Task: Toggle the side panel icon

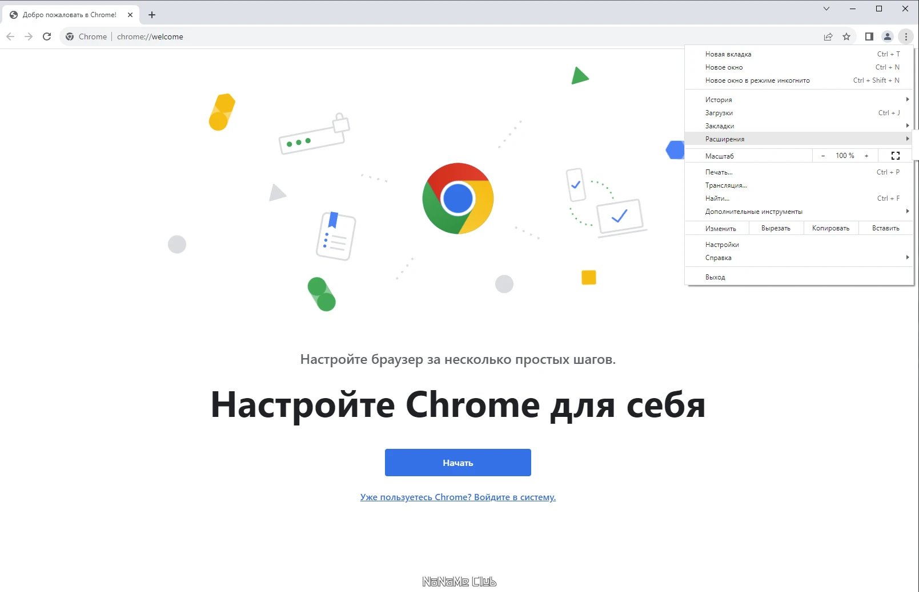Action: pyautogui.click(x=869, y=37)
